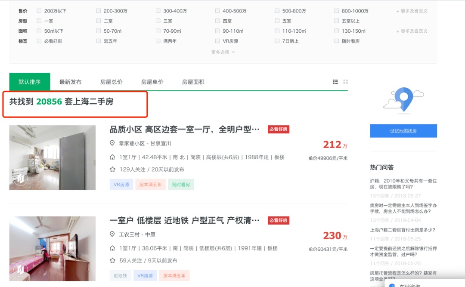465x287 pixels.
Task: Click the map pin location icon
Action: 403,100
